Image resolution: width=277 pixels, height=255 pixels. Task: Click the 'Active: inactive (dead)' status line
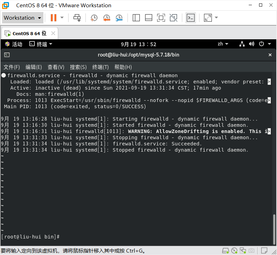coord(115,88)
